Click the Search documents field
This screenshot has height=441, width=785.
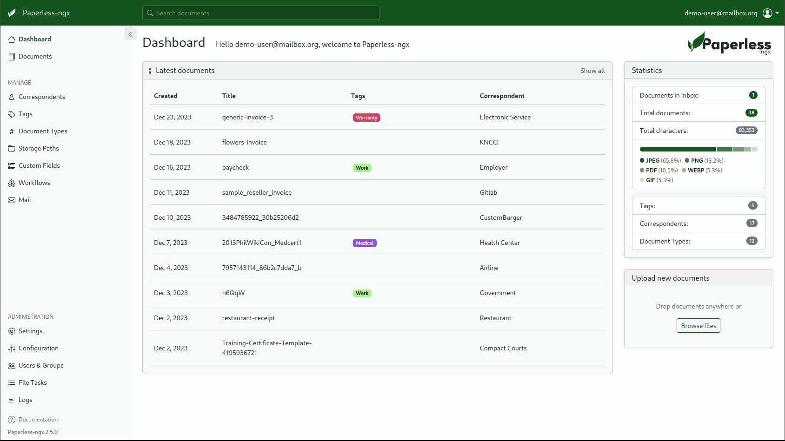click(260, 13)
